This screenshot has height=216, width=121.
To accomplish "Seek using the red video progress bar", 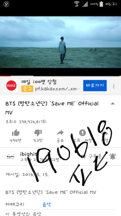I will pos(60,76).
